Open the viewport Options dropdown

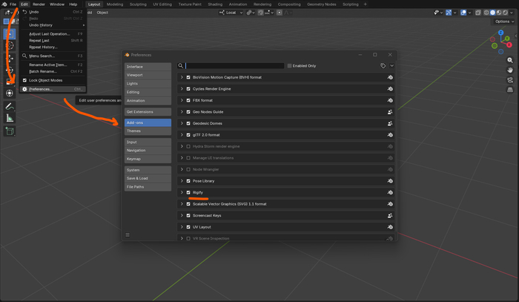503,21
